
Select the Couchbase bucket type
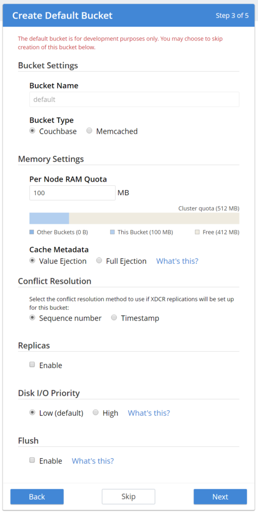pos(33,130)
